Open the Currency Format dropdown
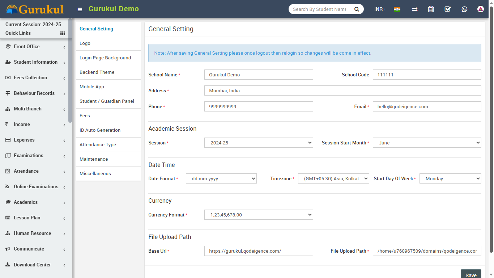Viewport: 494px width, 278px height. [259, 215]
